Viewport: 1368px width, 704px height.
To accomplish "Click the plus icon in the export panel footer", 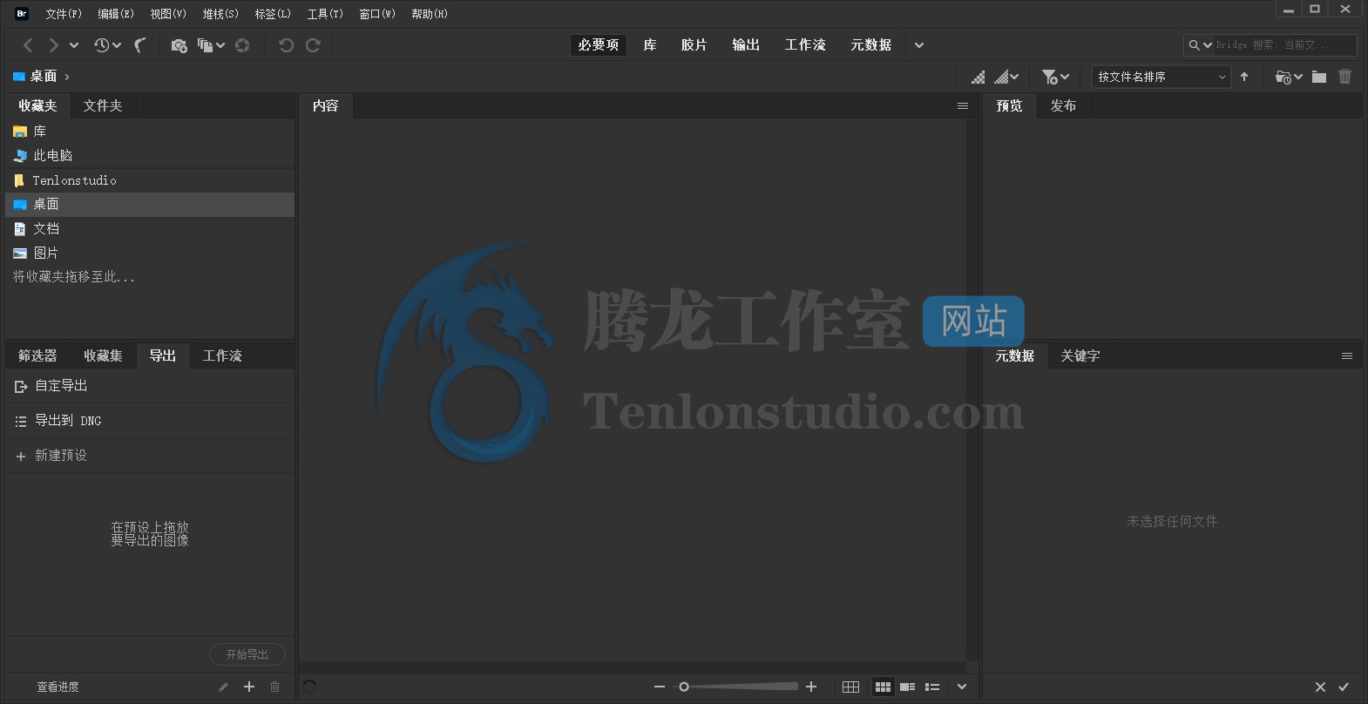I will (249, 687).
